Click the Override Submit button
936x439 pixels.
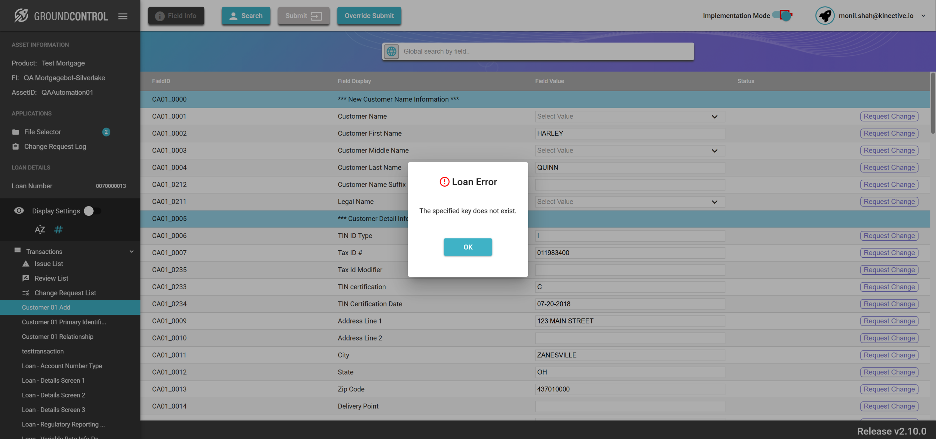[369, 16]
